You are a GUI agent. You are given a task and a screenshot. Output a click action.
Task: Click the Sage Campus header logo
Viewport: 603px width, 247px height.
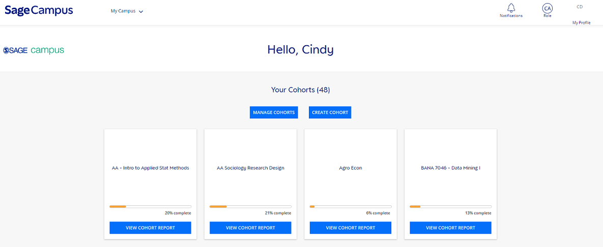pyautogui.click(x=39, y=11)
